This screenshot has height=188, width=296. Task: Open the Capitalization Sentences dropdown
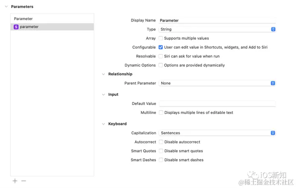(217, 133)
